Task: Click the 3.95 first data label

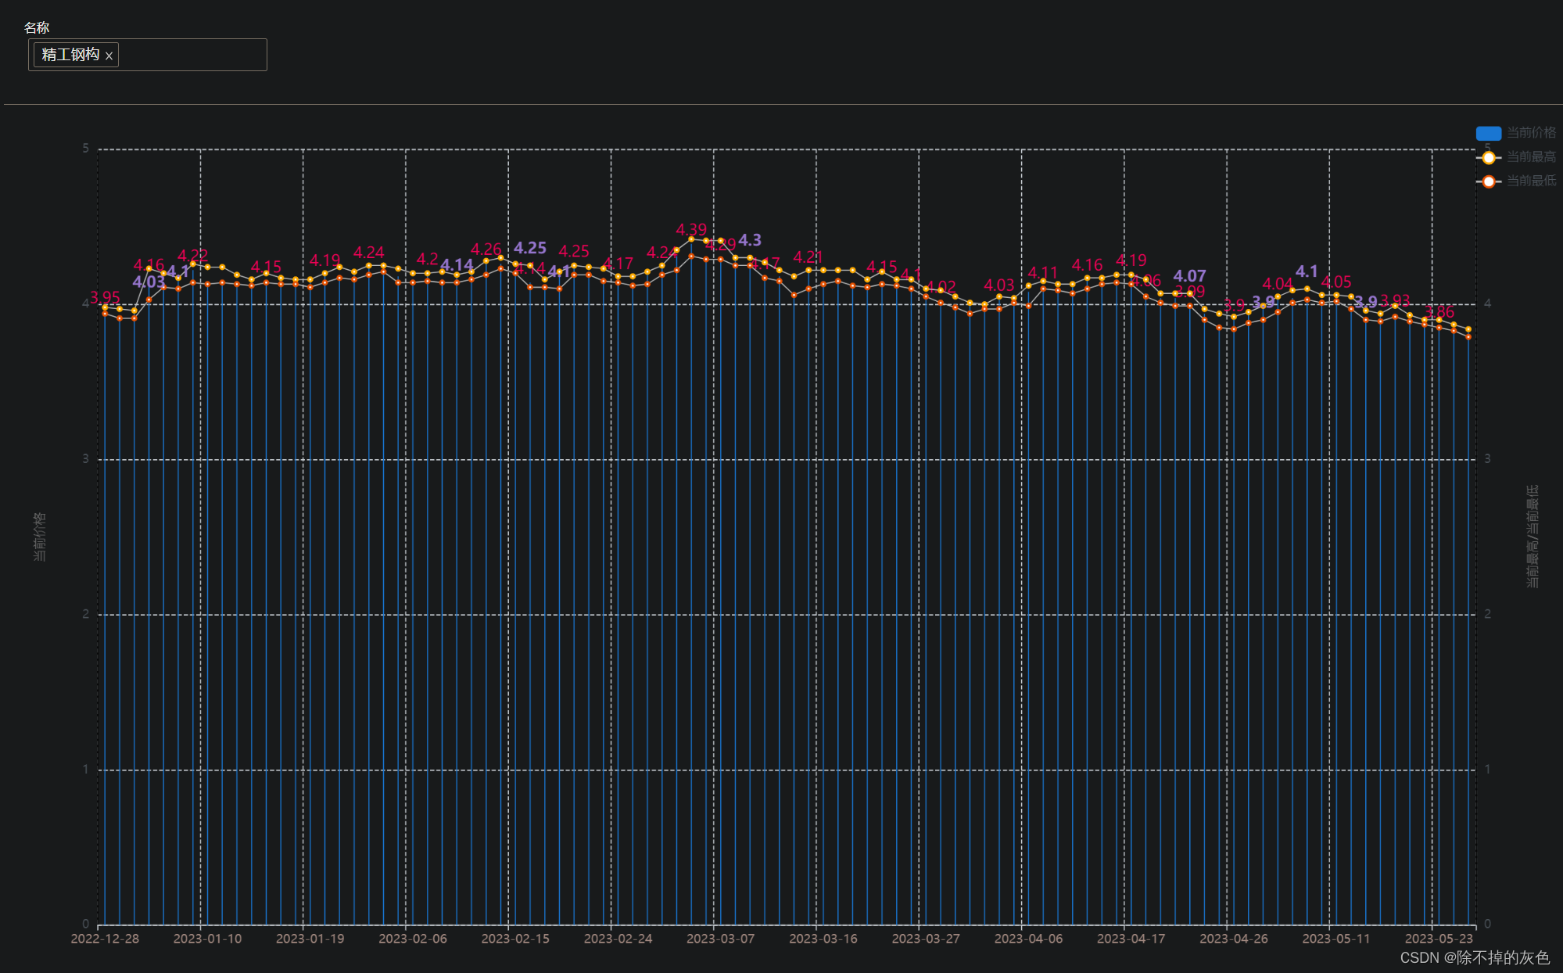Action: pyautogui.click(x=105, y=297)
